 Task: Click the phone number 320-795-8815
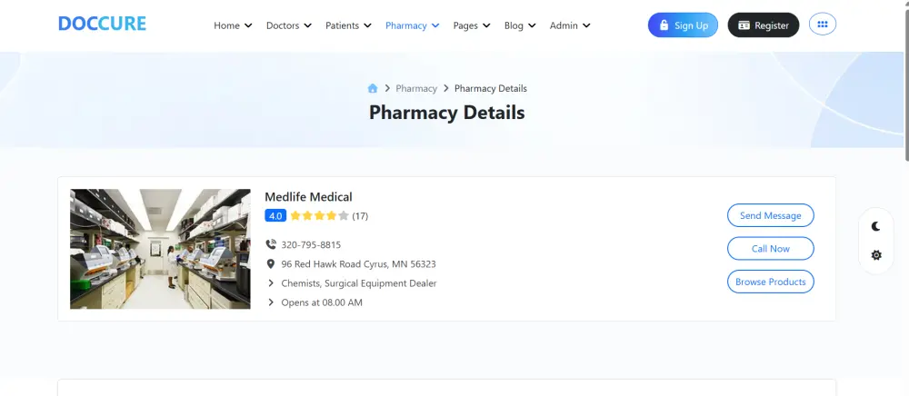311,245
